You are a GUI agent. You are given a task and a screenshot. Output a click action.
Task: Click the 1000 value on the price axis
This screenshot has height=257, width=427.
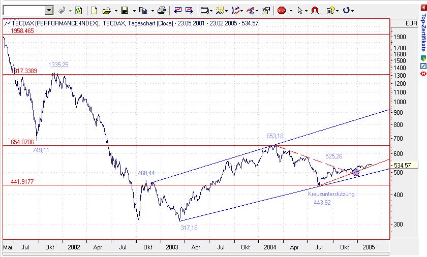pyautogui.click(x=400, y=102)
